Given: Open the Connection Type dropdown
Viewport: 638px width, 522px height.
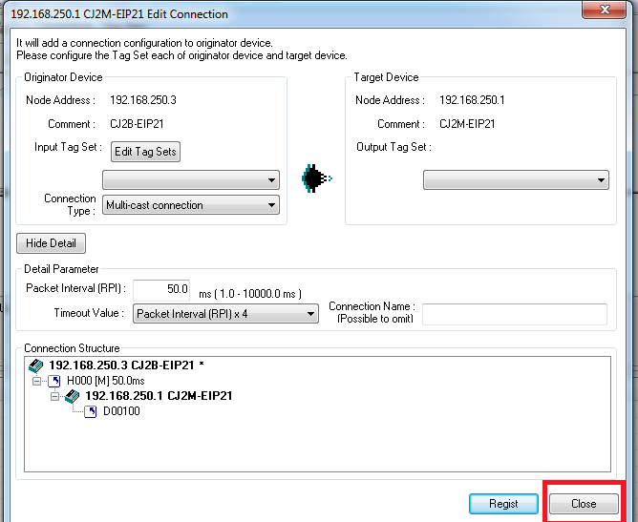Looking at the screenshot, I should point(191,205).
